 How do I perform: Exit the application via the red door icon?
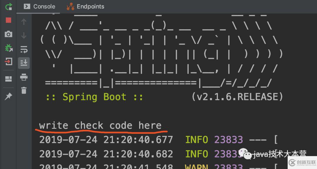point(8,62)
